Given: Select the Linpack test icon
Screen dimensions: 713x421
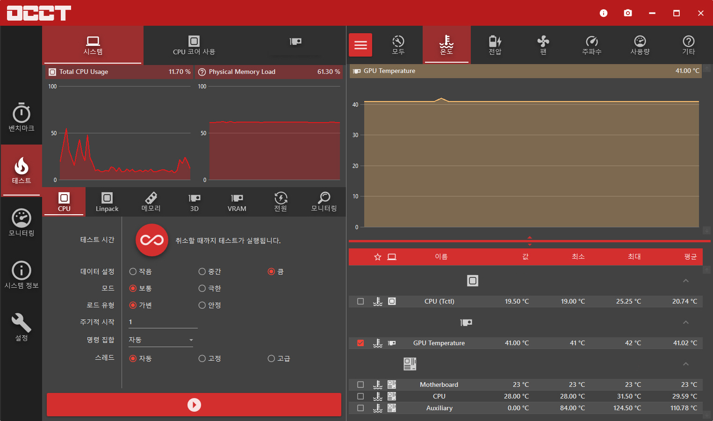Looking at the screenshot, I should coord(107,202).
